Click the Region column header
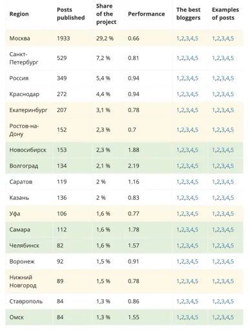Viewport: 248px width, 330px height. click(19, 14)
